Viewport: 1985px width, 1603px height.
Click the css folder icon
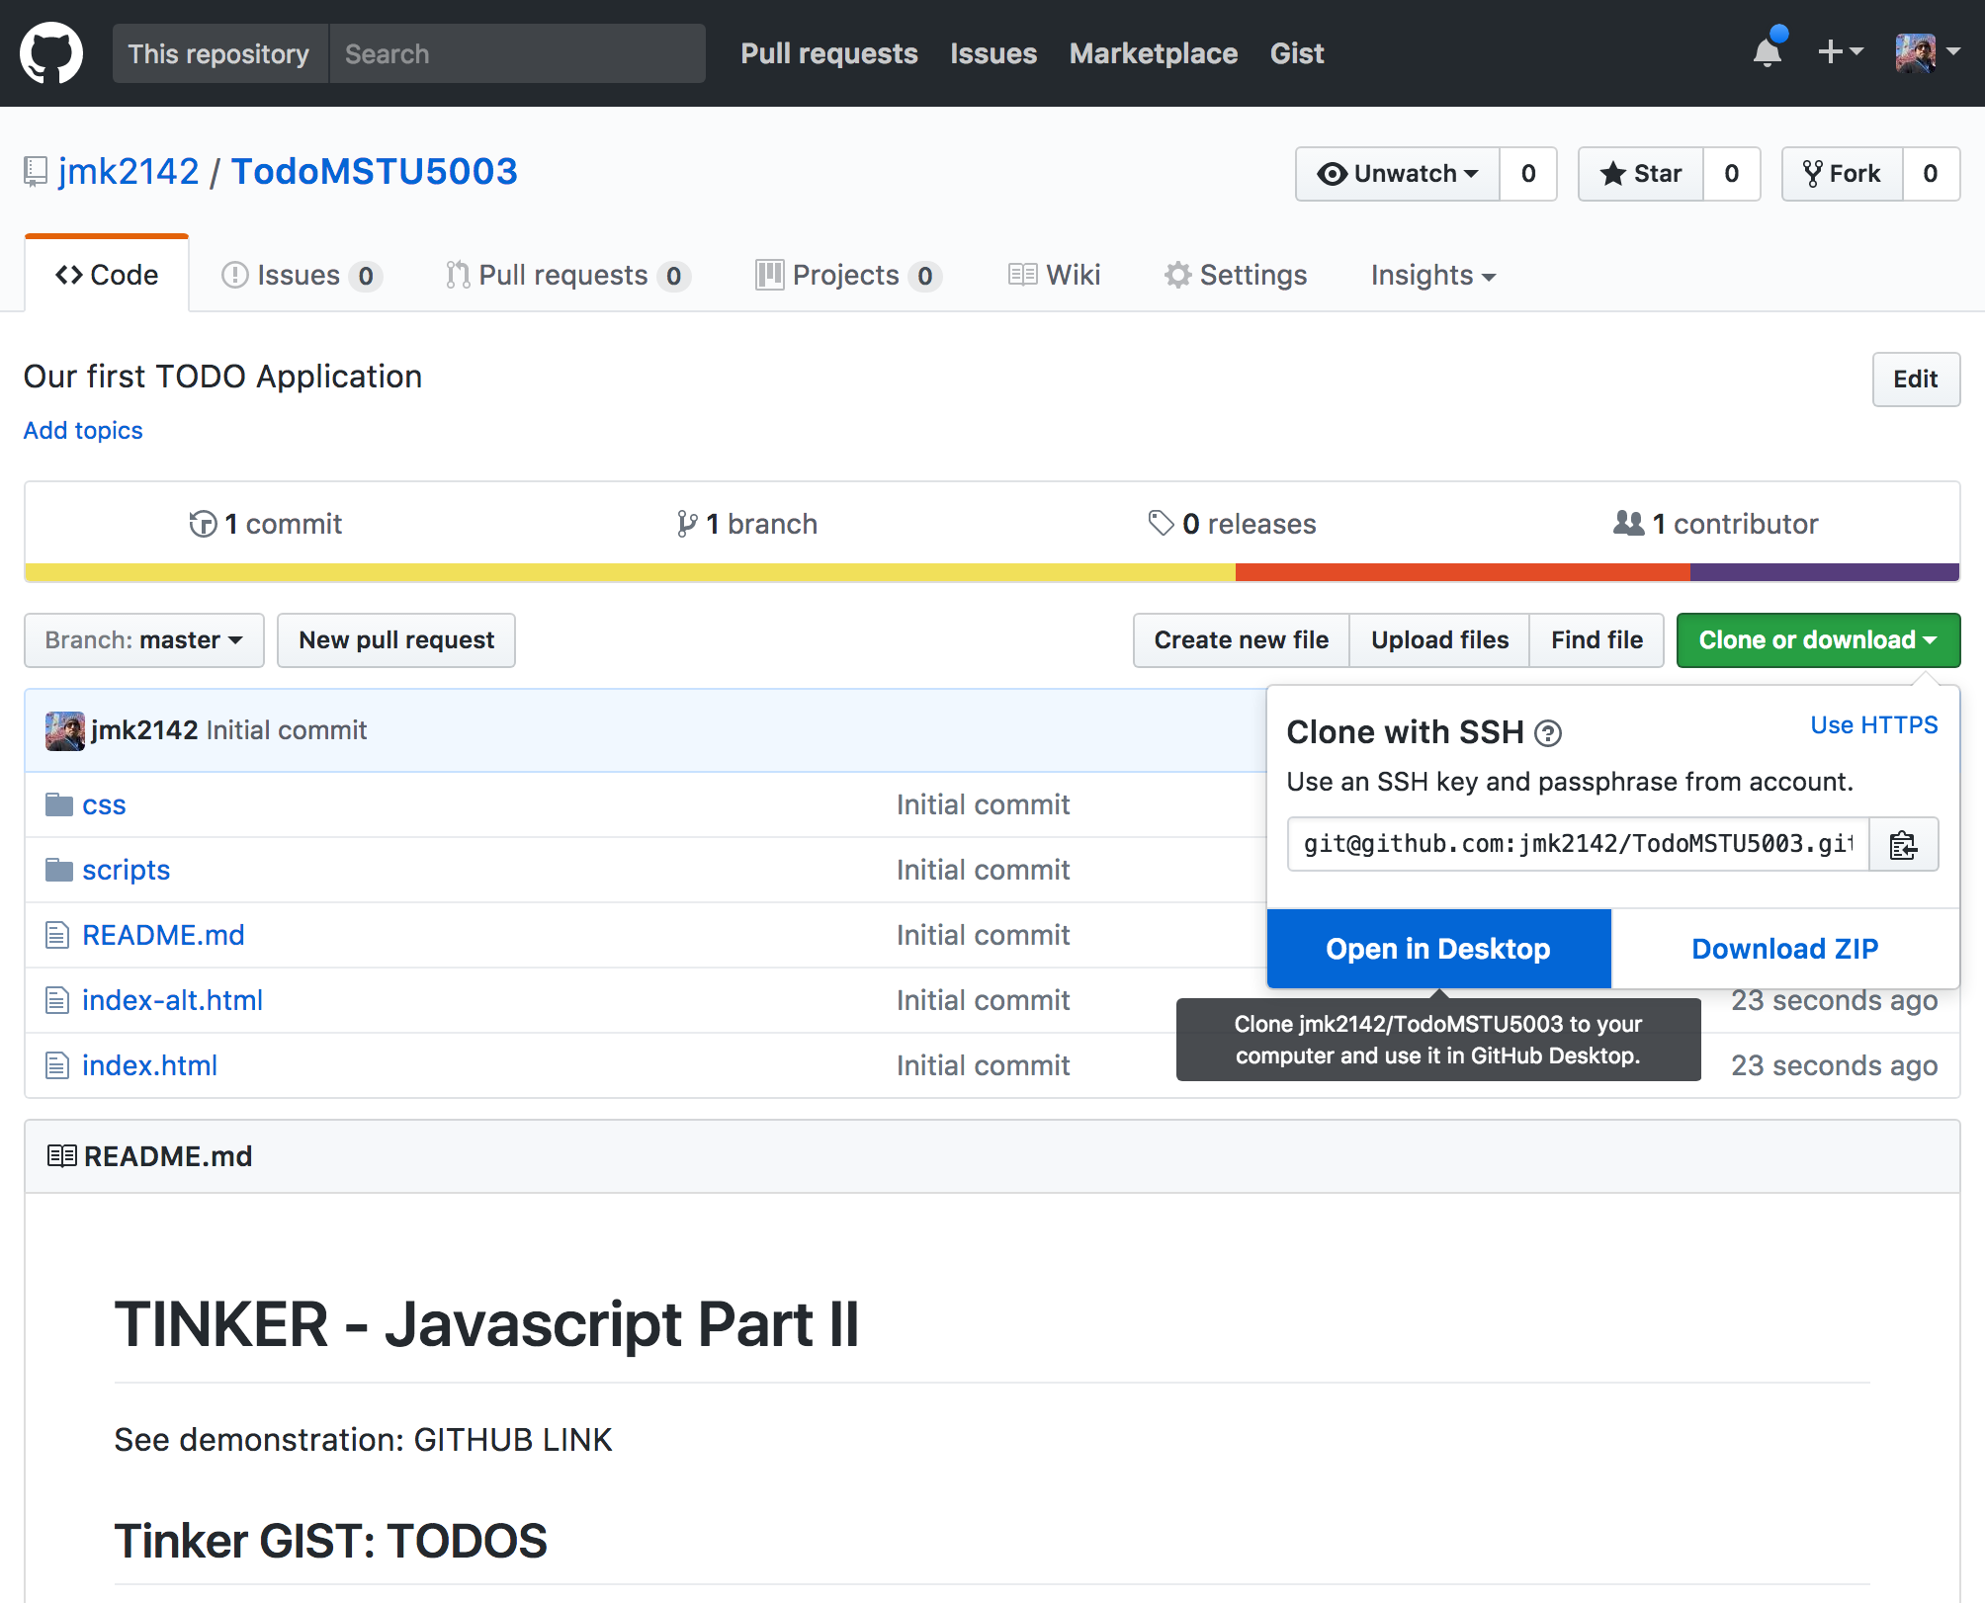[59, 804]
